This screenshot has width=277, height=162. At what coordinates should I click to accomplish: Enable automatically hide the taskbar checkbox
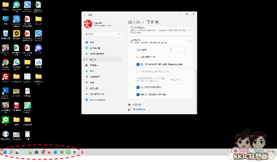[138, 57]
